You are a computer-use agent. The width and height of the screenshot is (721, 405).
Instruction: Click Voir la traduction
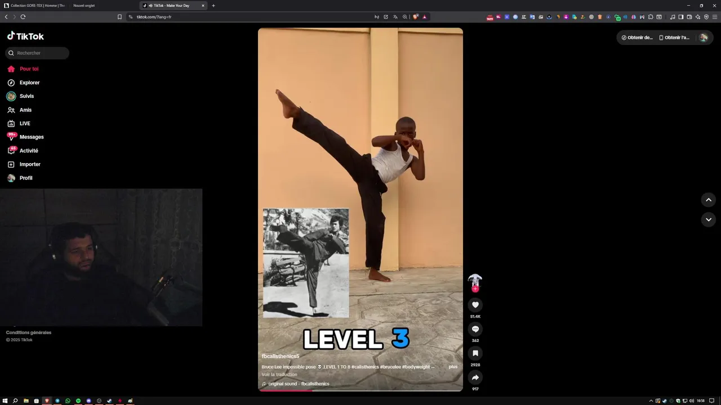click(279, 375)
